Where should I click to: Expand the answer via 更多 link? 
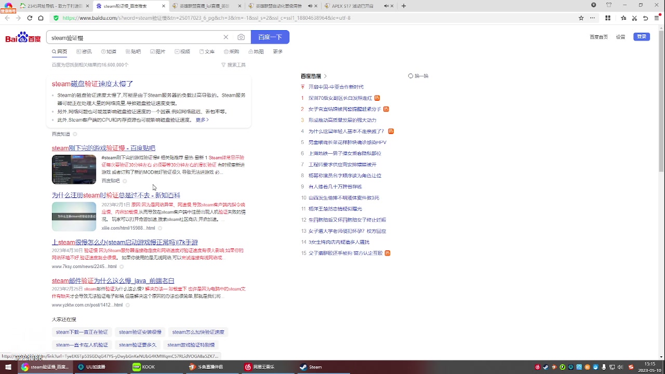[202, 120]
